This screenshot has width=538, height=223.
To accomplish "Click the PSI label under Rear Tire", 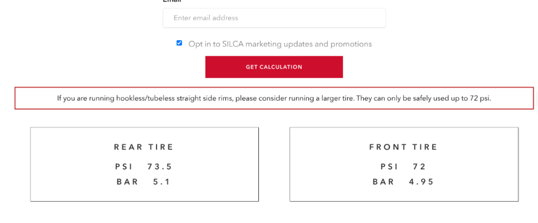I will coord(124,167).
